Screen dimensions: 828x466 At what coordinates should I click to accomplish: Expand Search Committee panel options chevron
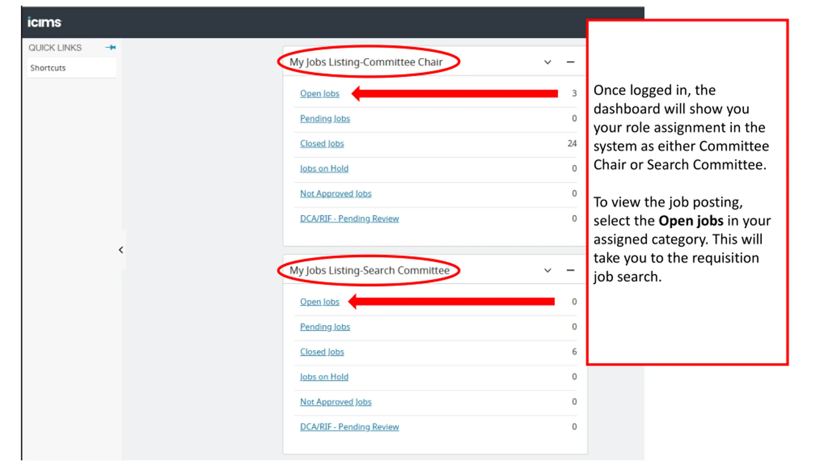point(547,271)
